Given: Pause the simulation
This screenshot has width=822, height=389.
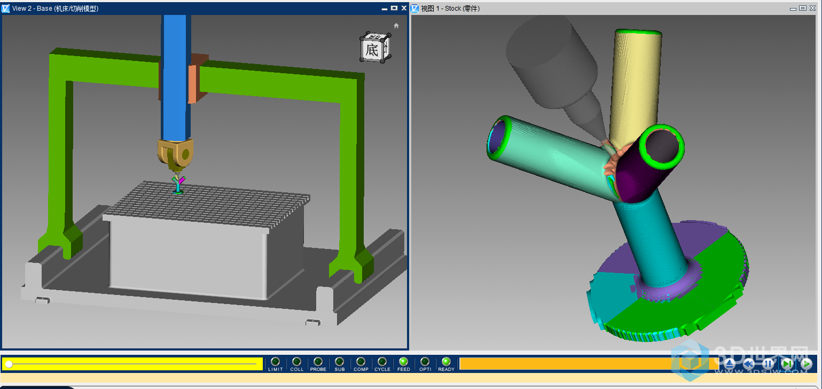Looking at the screenshot, I should point(768,363).
